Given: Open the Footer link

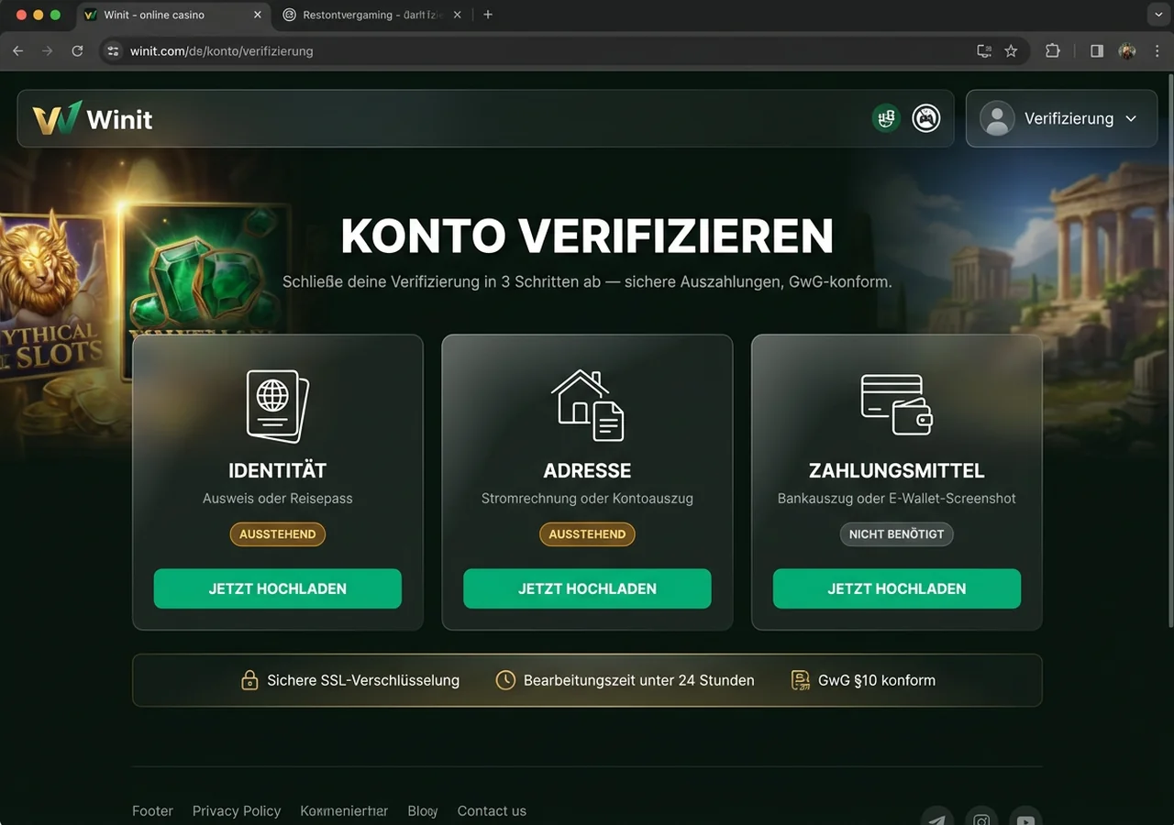Looking at the screenshot, I should 152,811.
